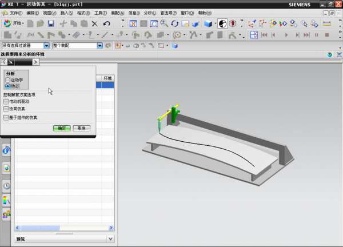Open the 视图(V) menu

pos(49,13)
